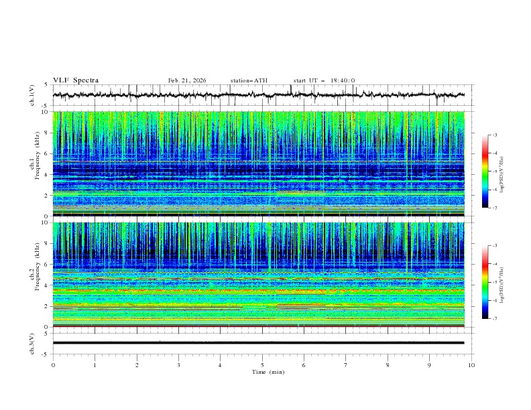Screen dimensions: 531x410
Task: Click inside the ch.2 spectrogram panel
Action: point(259,275)
